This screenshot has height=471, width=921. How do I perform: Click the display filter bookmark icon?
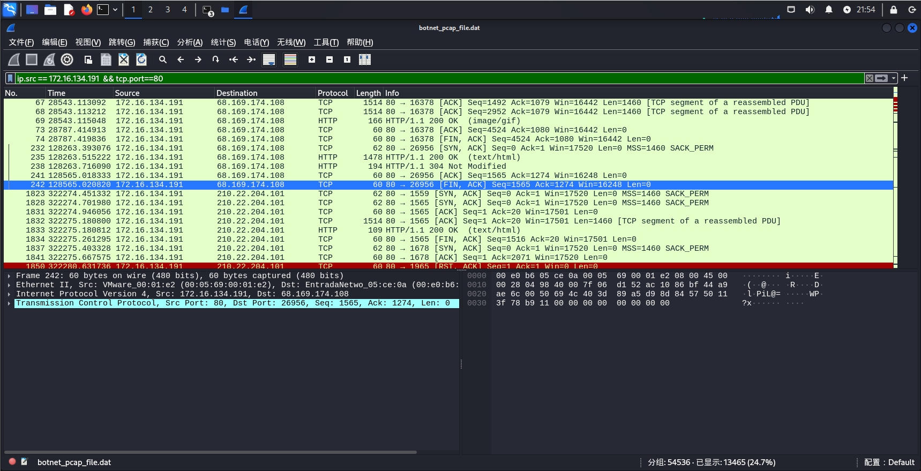(x=10, y=78)
